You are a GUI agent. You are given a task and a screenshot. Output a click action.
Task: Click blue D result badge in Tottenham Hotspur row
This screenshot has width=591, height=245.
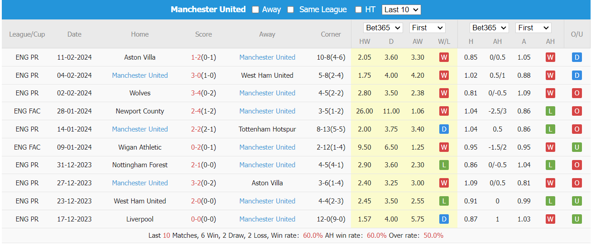444,129
